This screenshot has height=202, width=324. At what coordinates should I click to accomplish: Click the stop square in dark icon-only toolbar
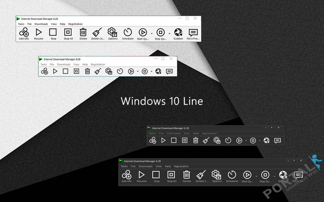click(174, 140)
